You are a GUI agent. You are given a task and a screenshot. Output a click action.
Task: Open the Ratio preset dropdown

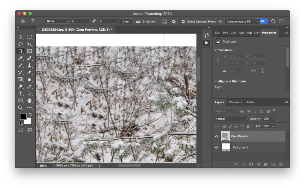pyautogui.click(x=57, y=21)
